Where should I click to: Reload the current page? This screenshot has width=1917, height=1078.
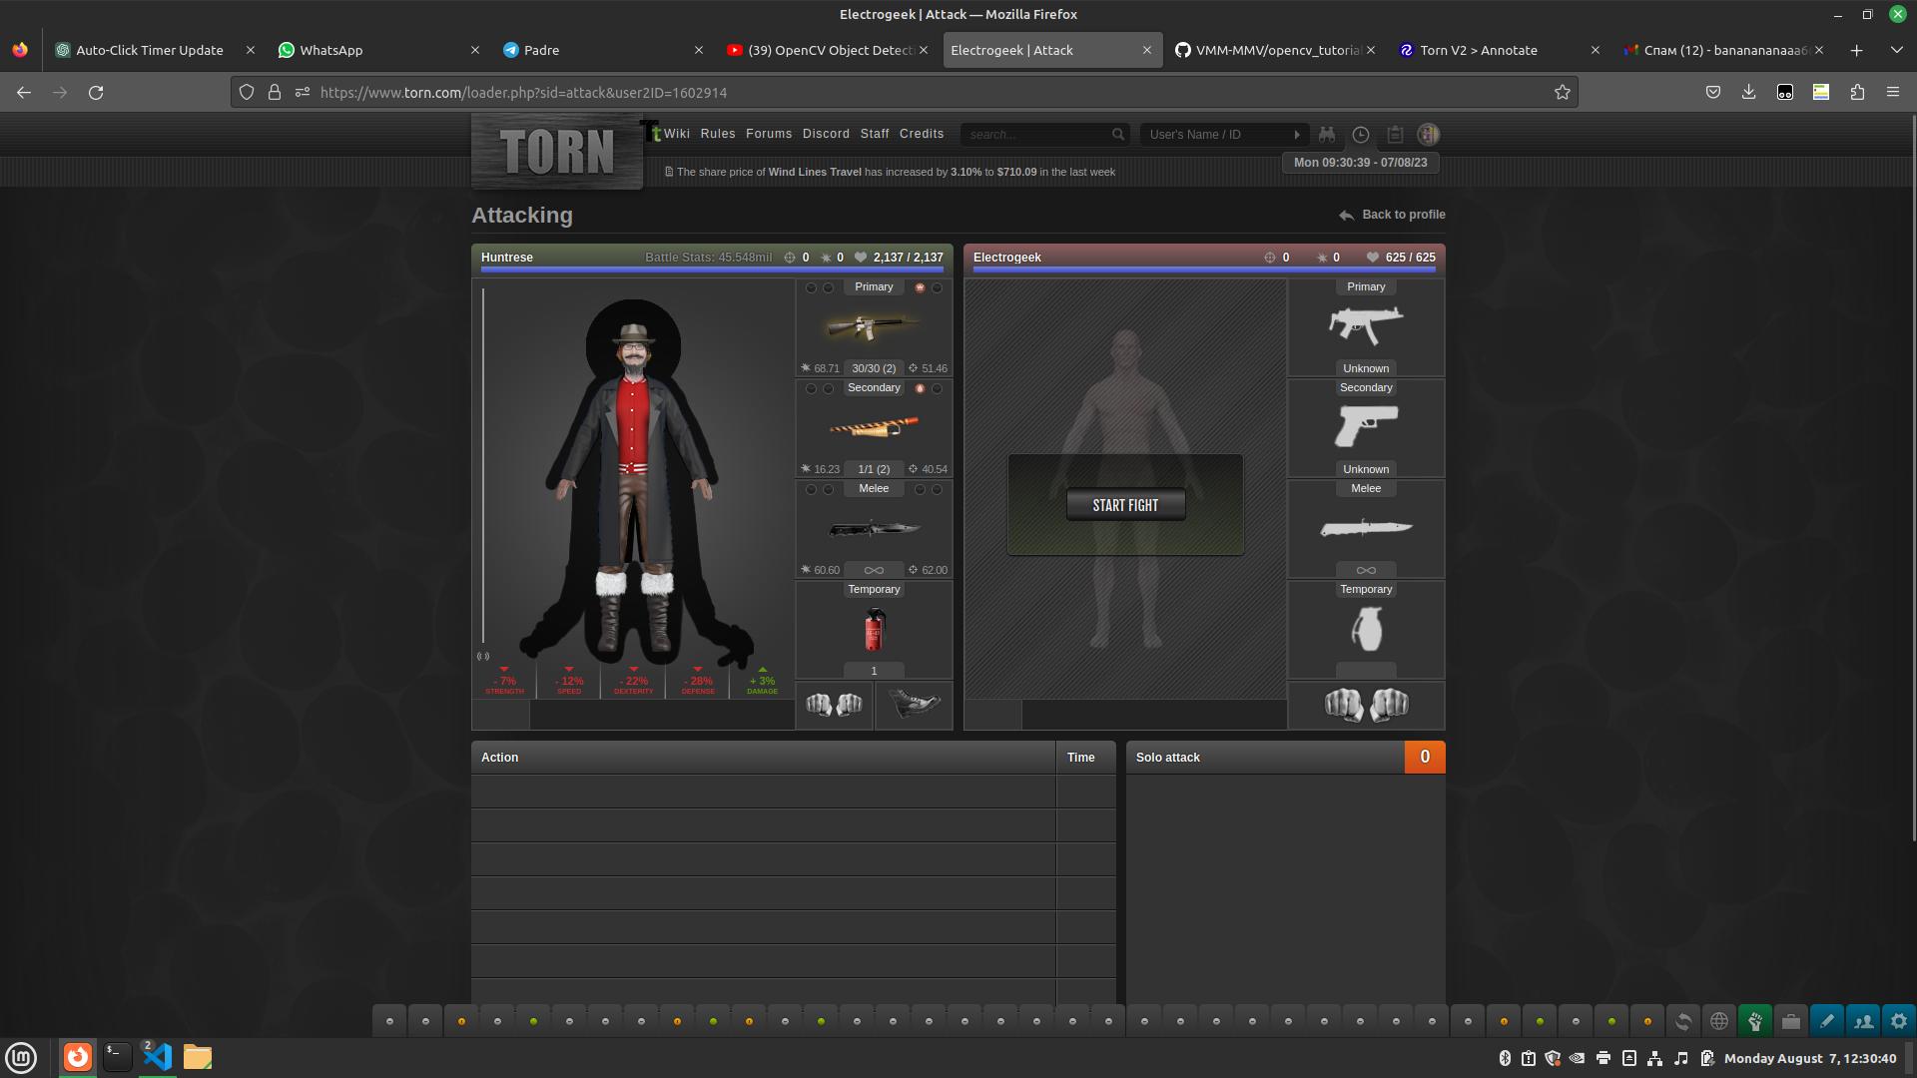[x=96, y=92]
